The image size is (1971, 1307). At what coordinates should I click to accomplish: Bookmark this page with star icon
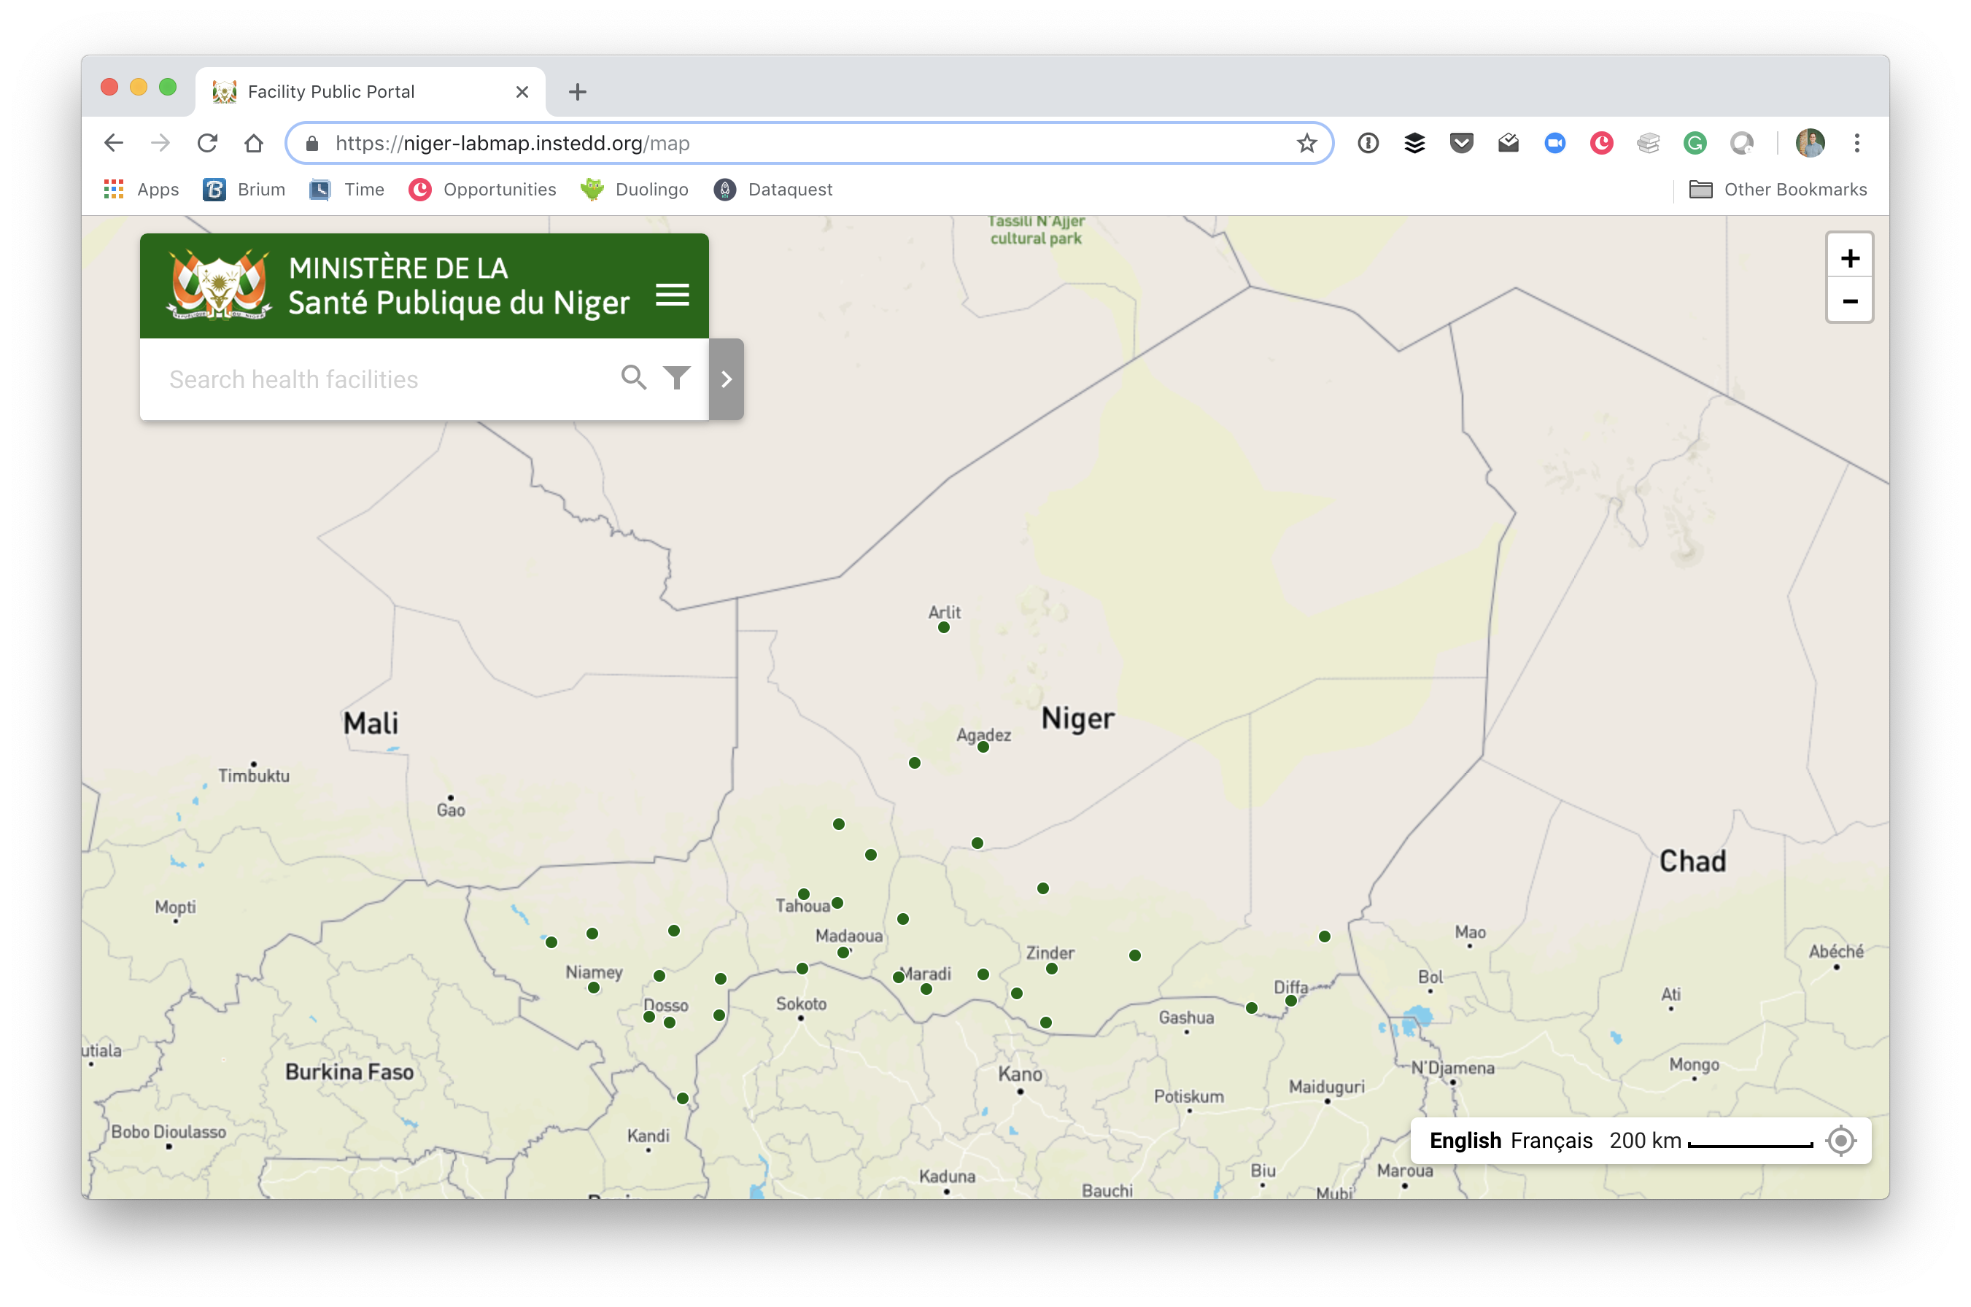click(x=1306, y=144)
